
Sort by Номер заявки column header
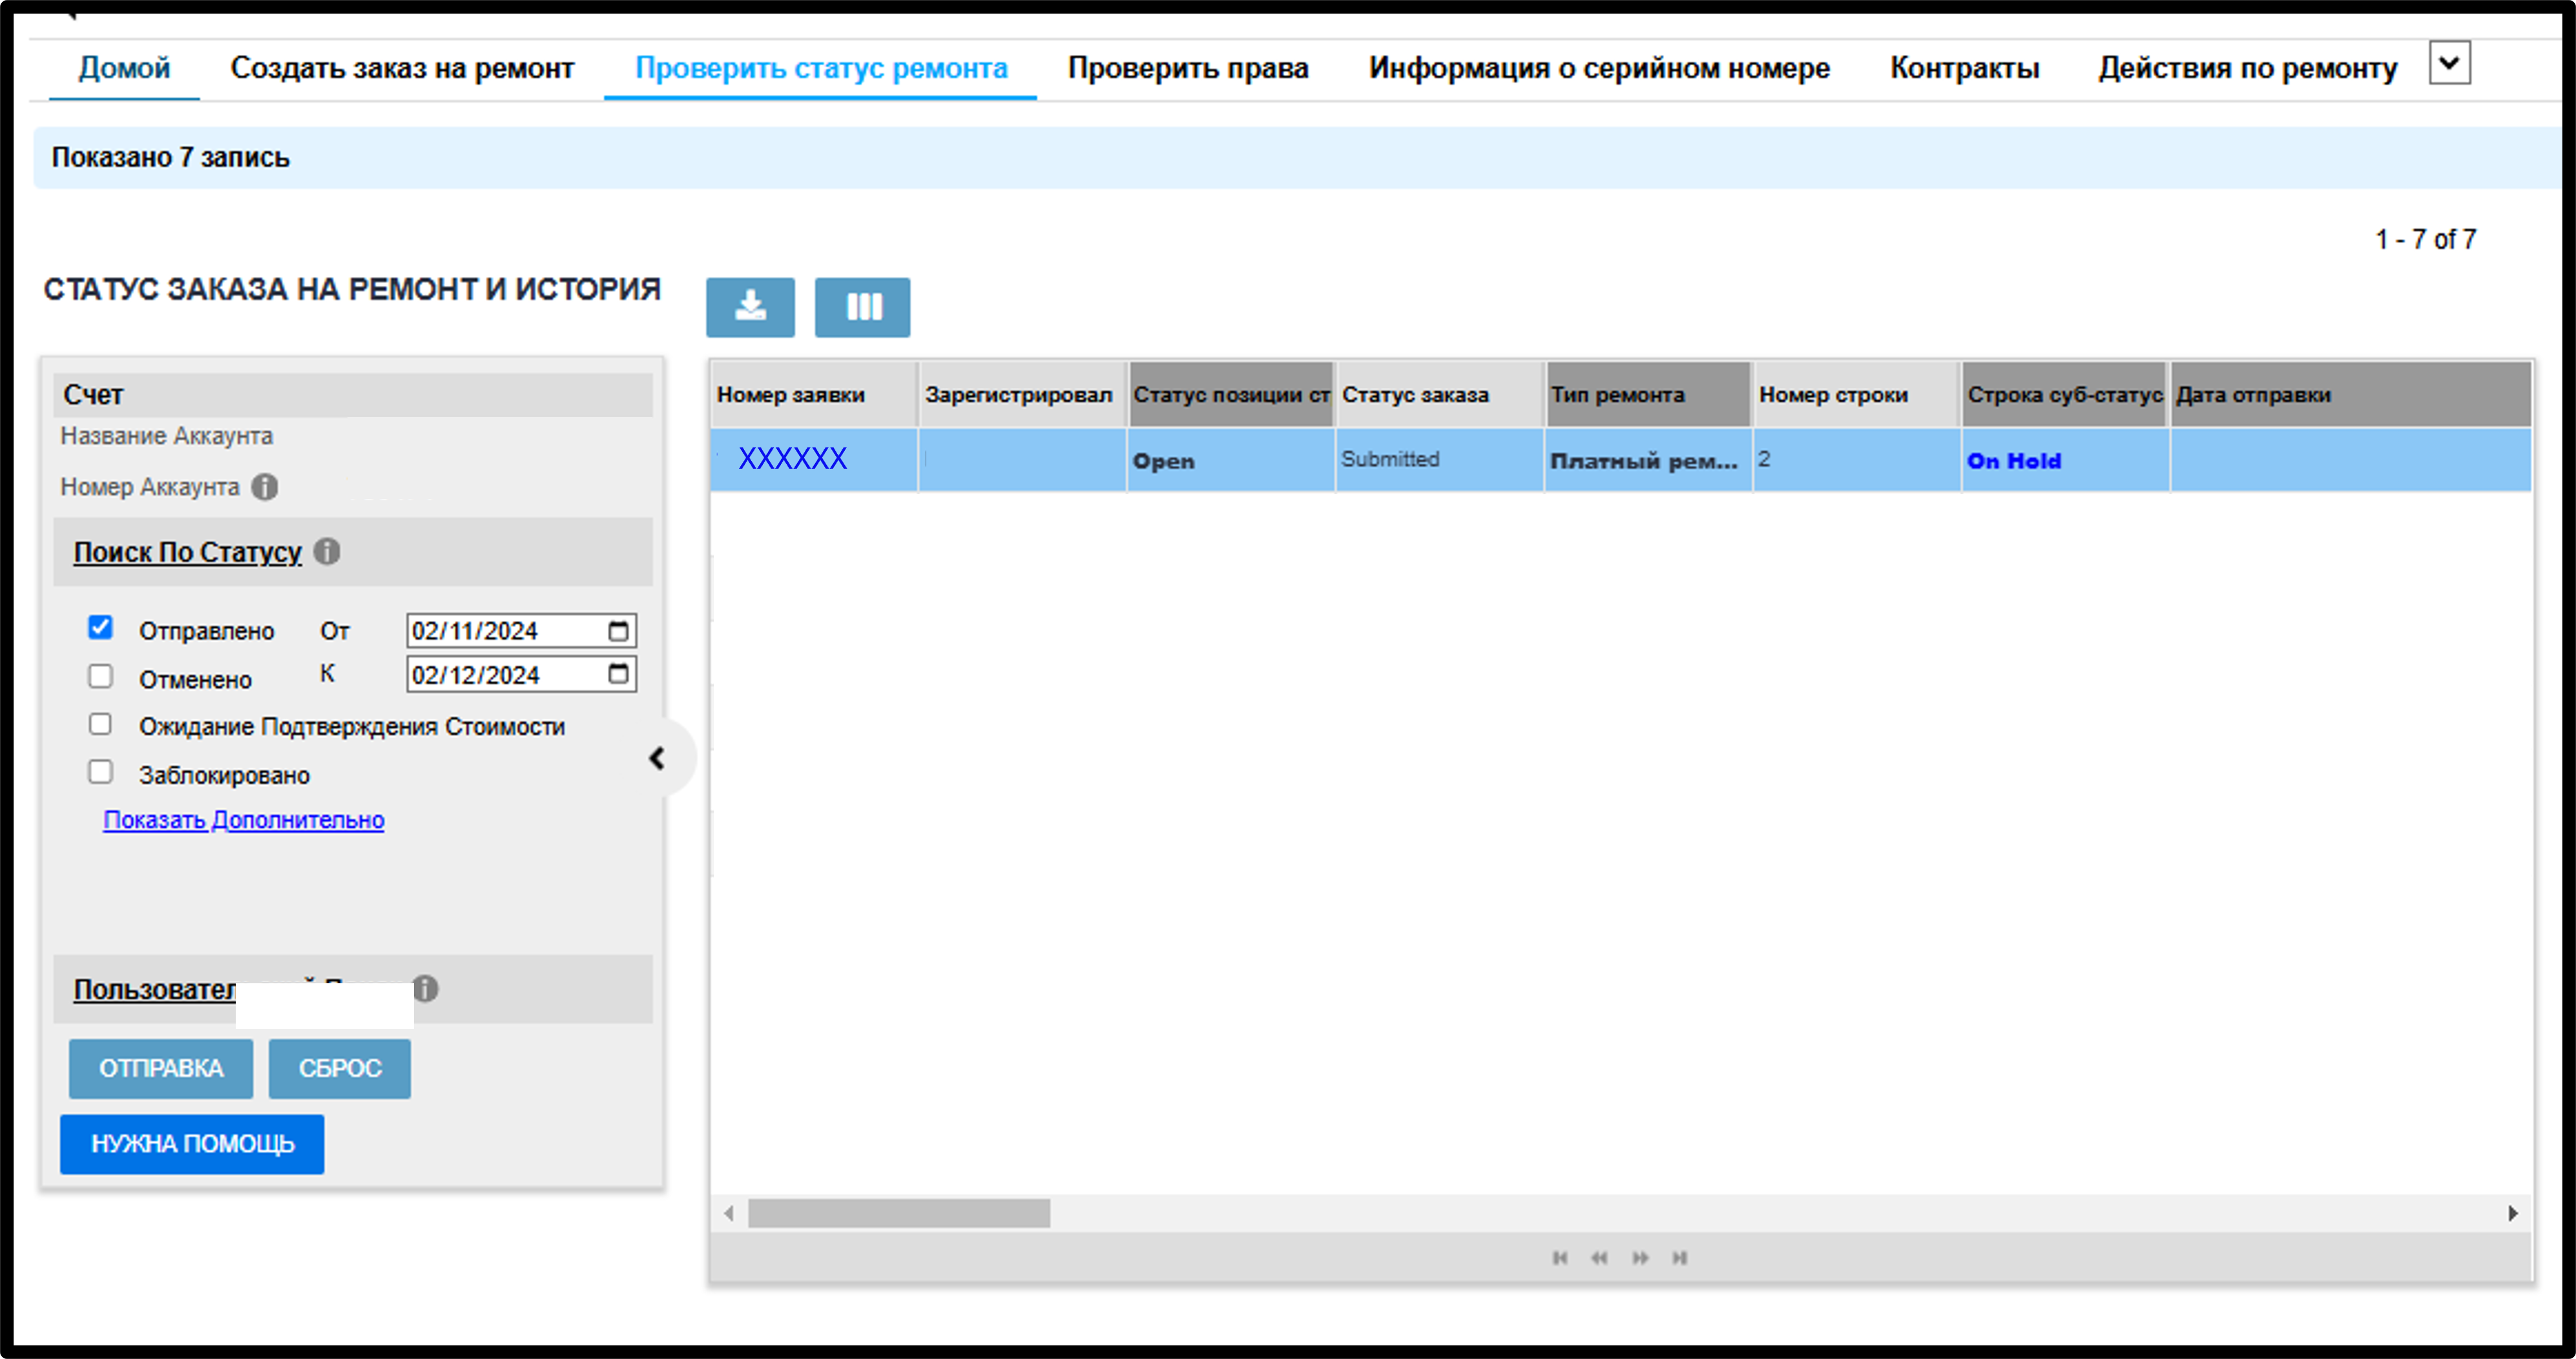click(x=814, y=394)
